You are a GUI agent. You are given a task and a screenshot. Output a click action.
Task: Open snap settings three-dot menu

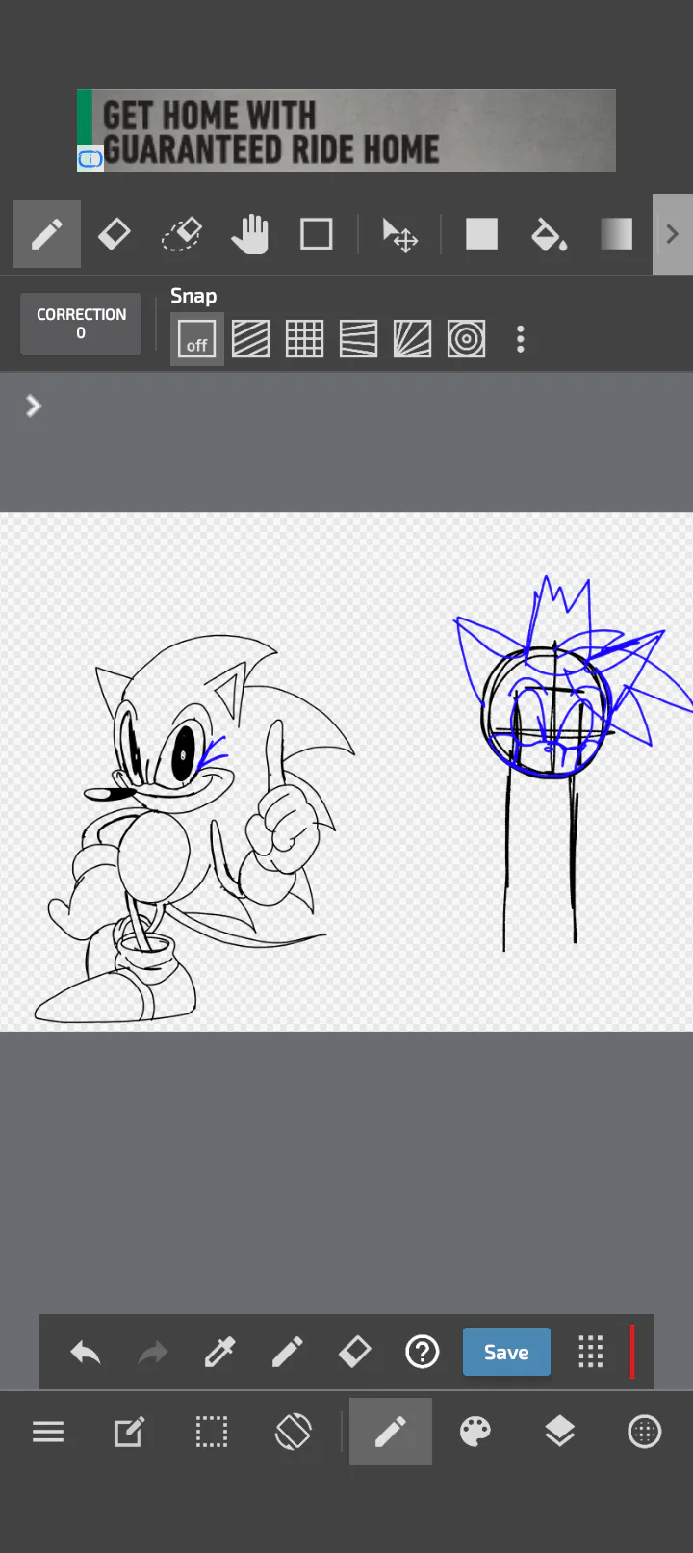(x=521, y=339)
